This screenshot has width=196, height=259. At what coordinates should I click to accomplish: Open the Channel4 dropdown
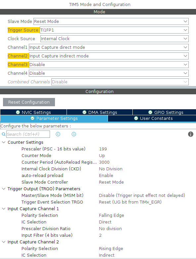click(x=109, y=73)
